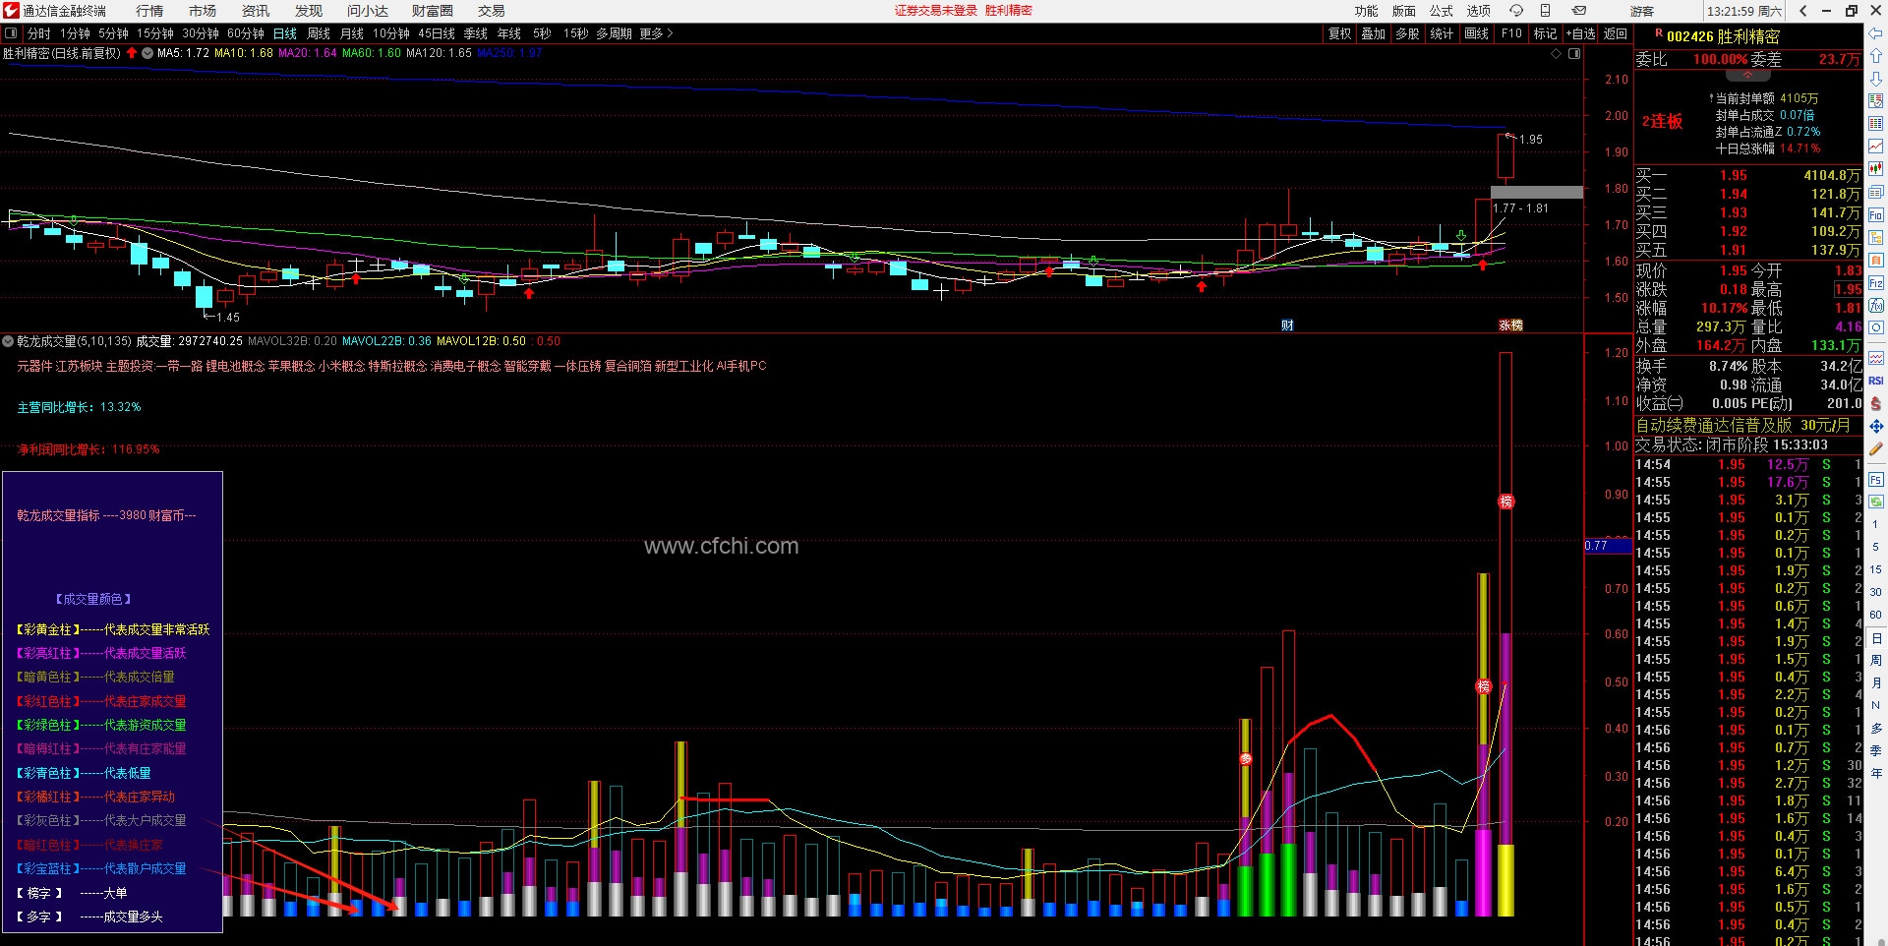Click the headset customer service icon
The height and width of the screenshot is (946, 1888).
click(1516, 11)
